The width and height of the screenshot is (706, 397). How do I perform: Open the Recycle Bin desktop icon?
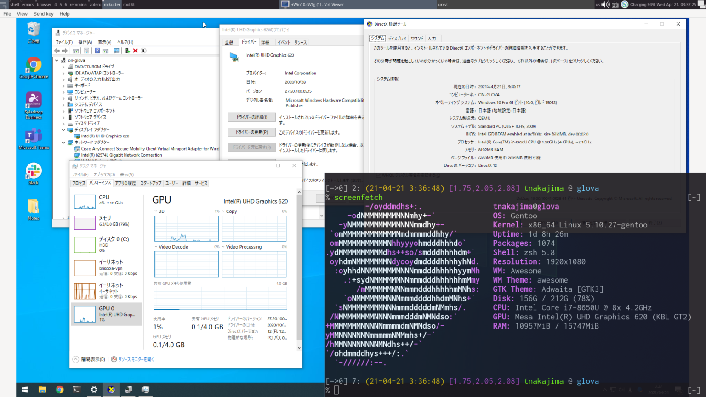(x=34, y=33)
